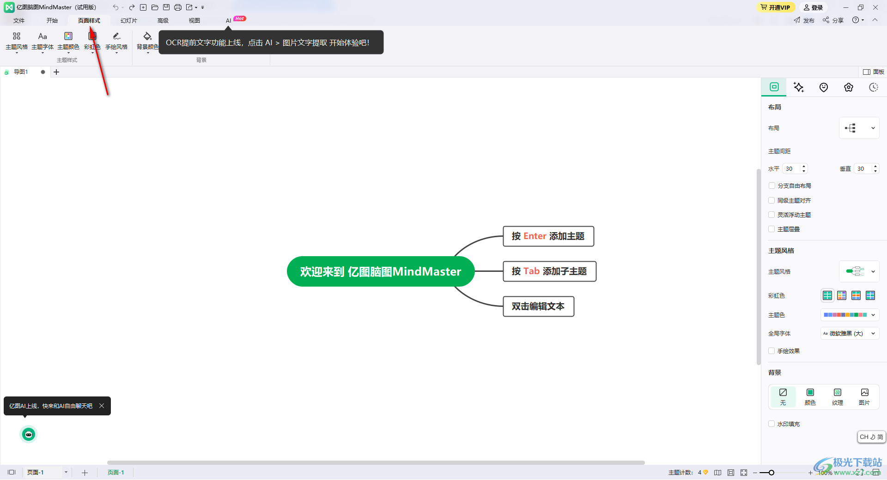
Task: Toggle the 面板 panel visibility button
Action: (874, 72)
